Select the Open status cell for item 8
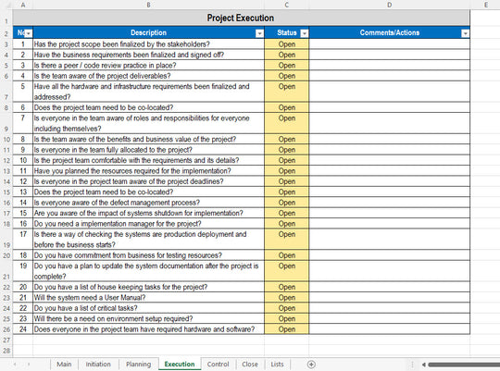Image resolution: width=500 pixels, height=371 pixels. tap(286, 139)
